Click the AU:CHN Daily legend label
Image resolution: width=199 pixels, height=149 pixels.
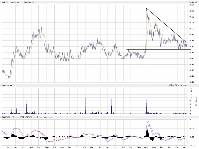coord(8,2)
